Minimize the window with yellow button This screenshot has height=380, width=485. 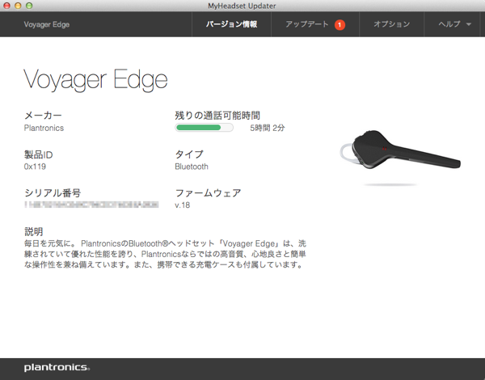pyautogui.click(x=18, y=6)
